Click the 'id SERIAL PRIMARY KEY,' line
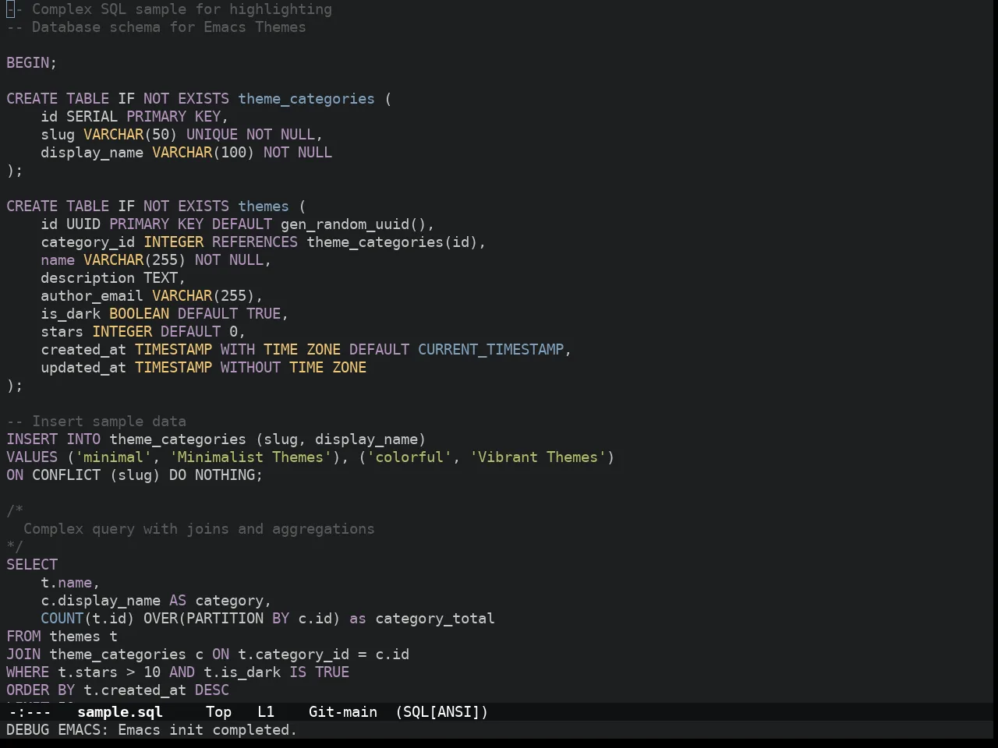Viewport: 998px width, 748px height. coord(134,116)
